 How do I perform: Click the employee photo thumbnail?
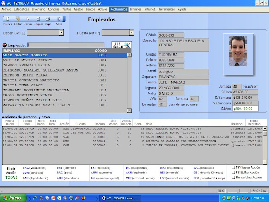238,51
